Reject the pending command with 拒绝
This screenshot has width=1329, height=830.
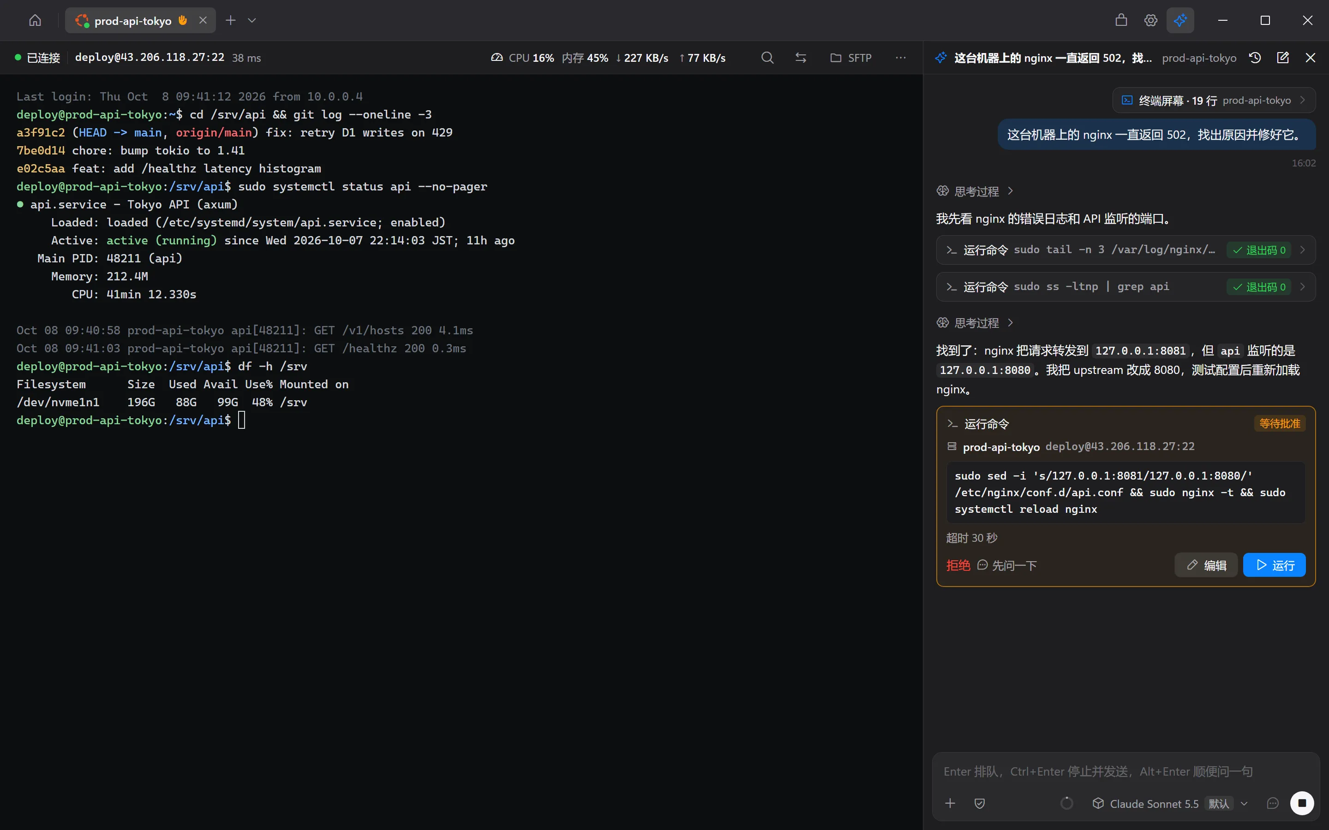958,565
